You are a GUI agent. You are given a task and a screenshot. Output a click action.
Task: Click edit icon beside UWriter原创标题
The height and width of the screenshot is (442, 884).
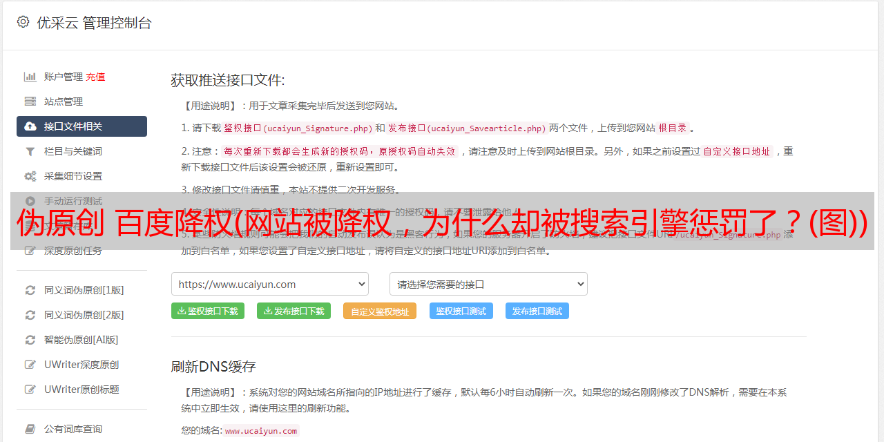30,390
